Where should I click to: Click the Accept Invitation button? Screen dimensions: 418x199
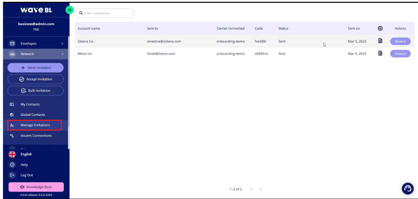pyautogui.click(x=36, y=79)
